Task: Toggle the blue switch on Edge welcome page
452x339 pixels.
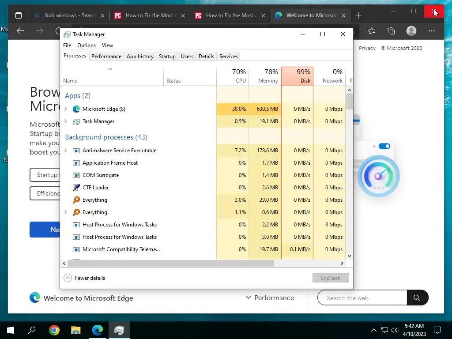Action: coord(384,146)
